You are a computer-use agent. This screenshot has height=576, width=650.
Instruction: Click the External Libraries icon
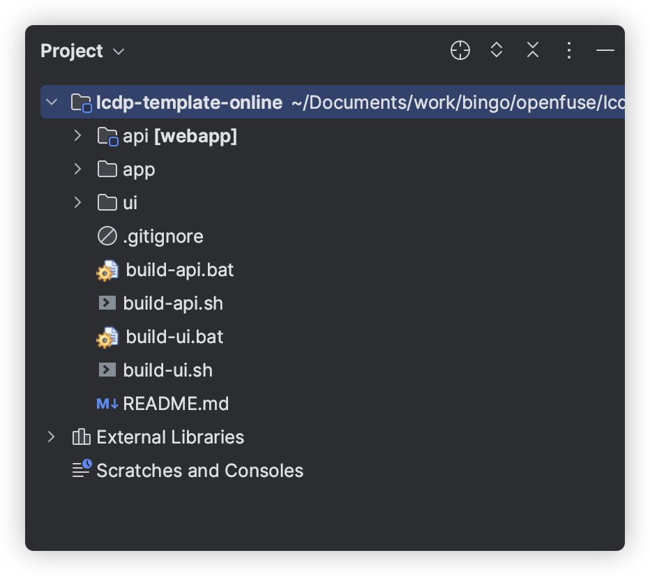pyautogui.click(x=82, y=437)
